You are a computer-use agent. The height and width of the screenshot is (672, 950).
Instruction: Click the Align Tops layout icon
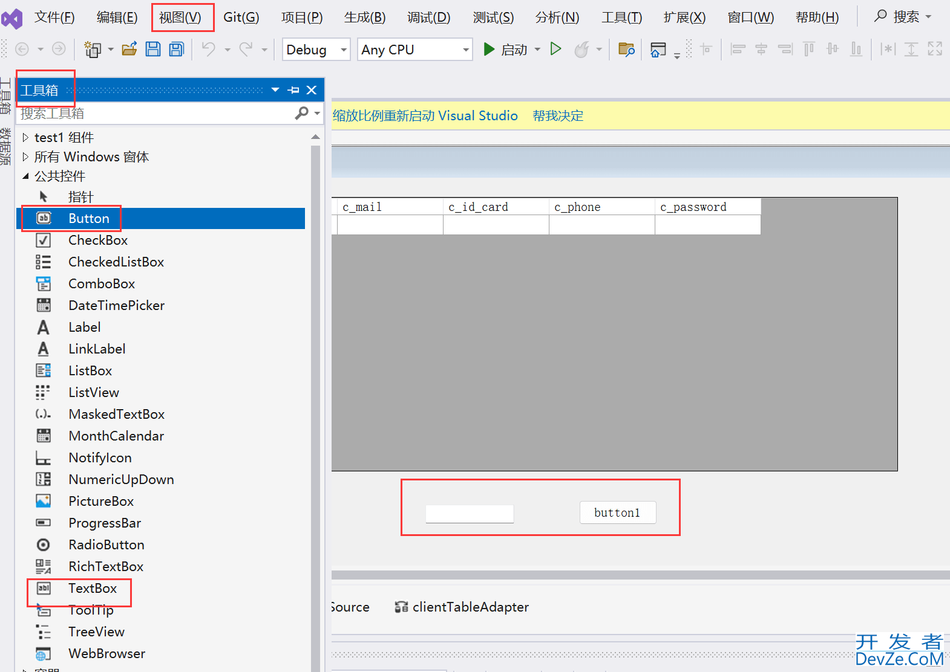tap(809, 49)
